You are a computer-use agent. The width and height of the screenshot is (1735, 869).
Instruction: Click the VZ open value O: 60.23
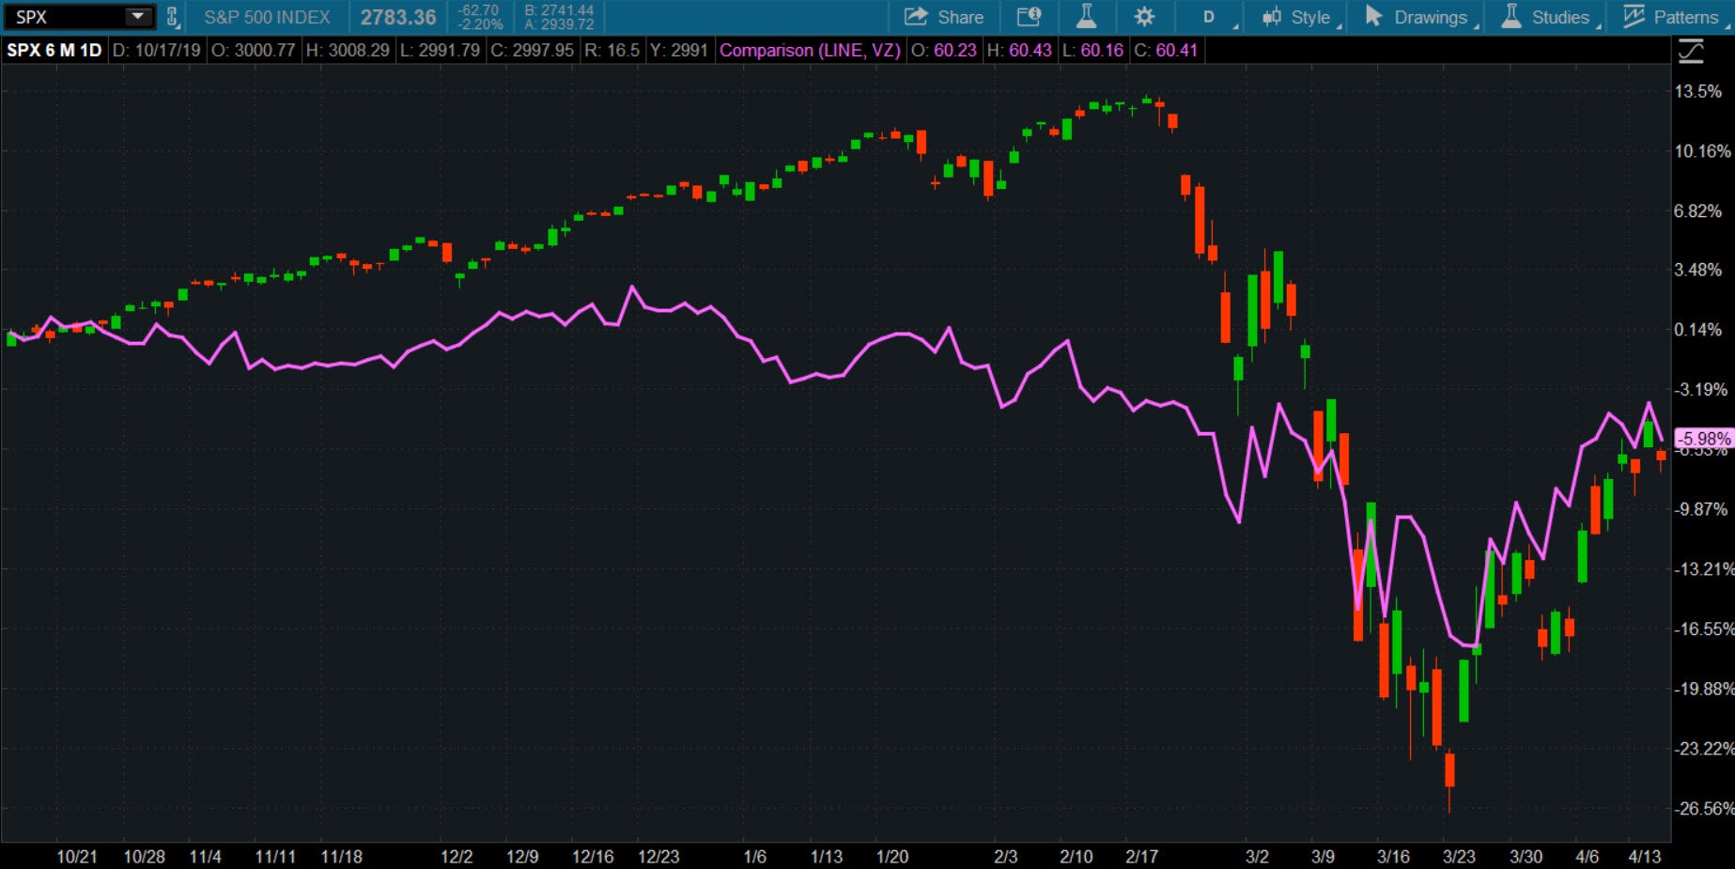[943, 50]
